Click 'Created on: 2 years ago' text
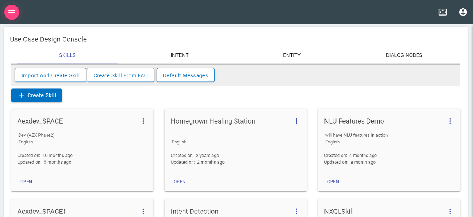The width and height of the screenshot is (473, 217). coord(195,156)
